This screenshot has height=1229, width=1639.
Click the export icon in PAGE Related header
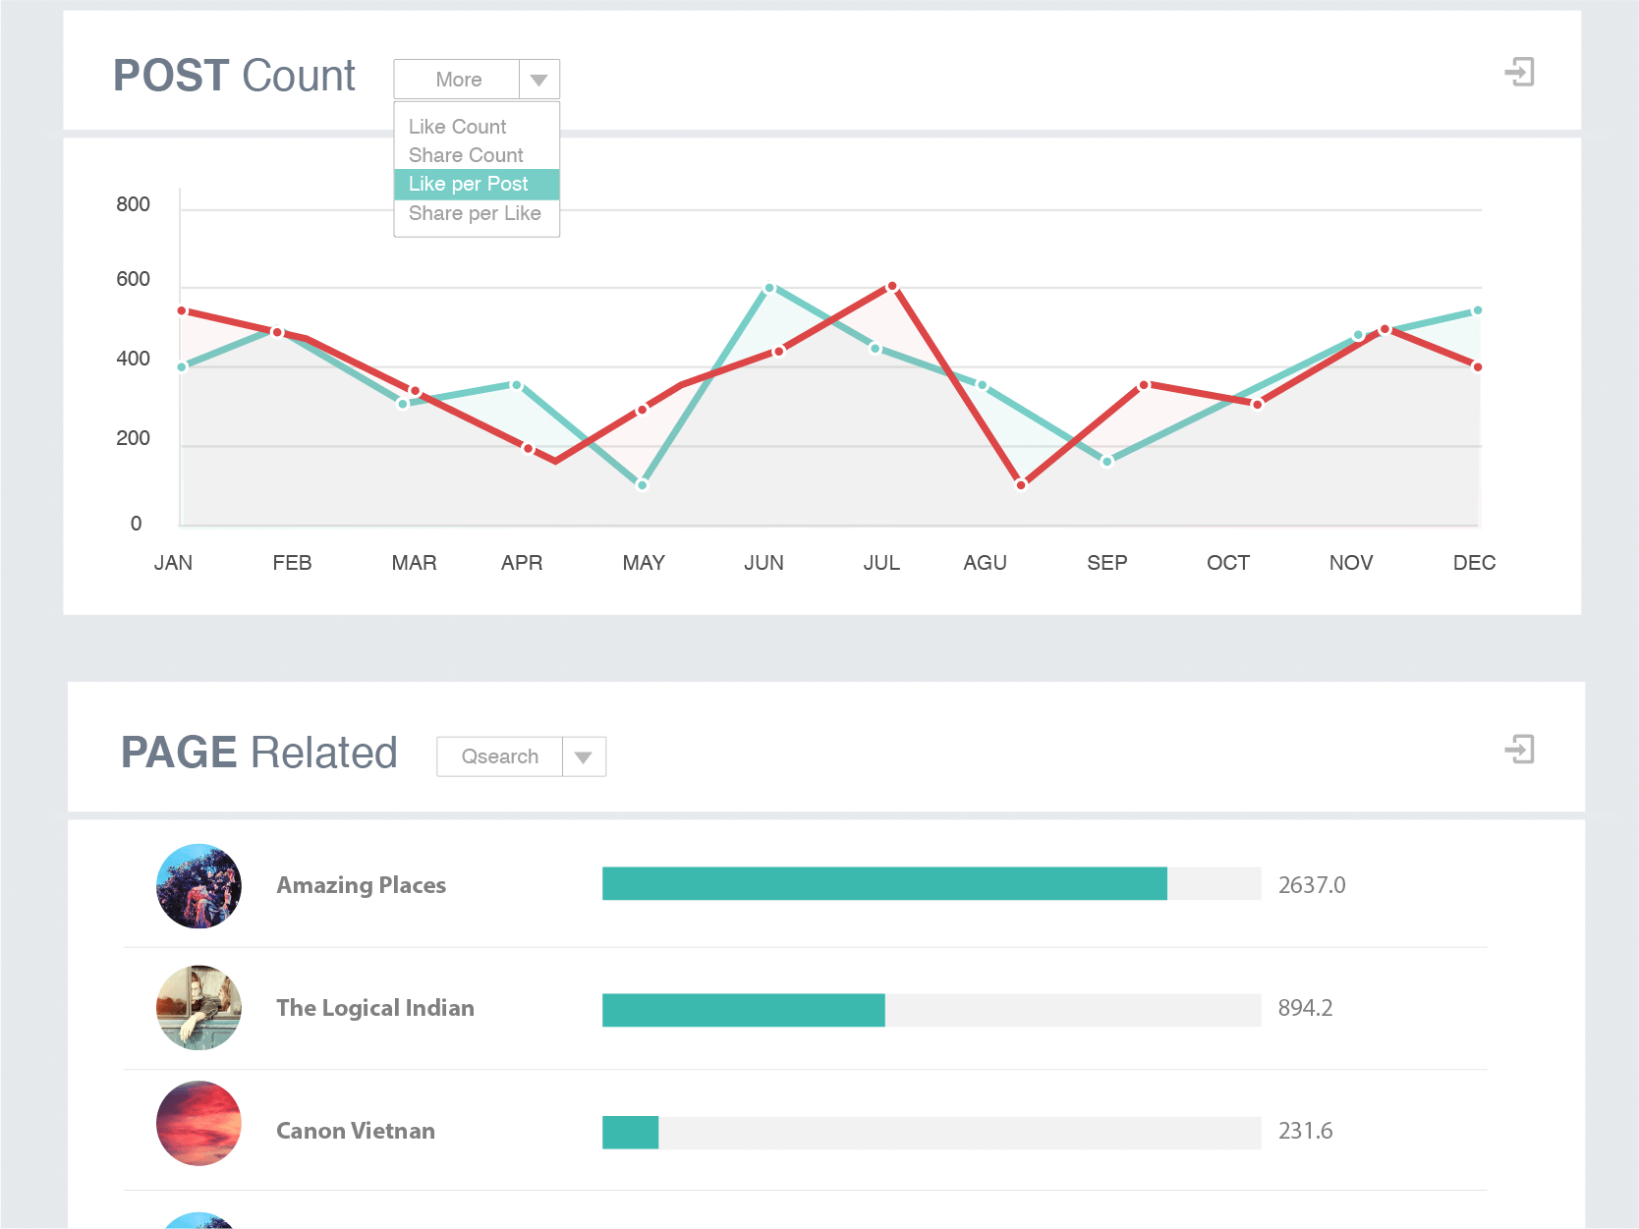(1519, 750)
